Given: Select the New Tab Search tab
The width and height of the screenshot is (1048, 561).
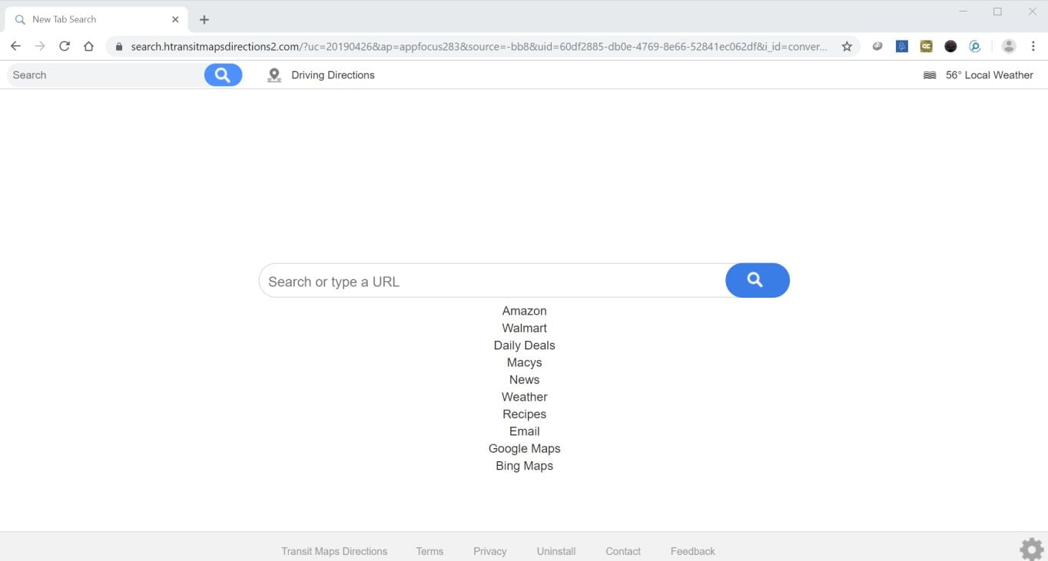Looking at the screenshot, I should pyautogui.click(x=85, y=19).
